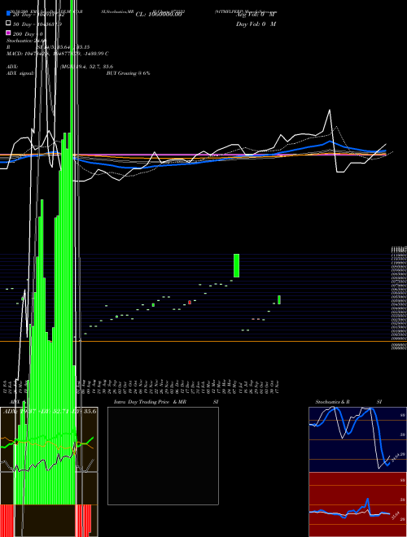Click the large green candle near 07 May
407x537 pixels.
click(236, 265)
